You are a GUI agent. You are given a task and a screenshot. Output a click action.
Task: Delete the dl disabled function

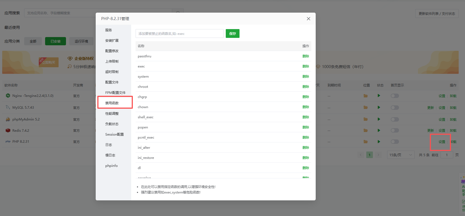[306, 168]
